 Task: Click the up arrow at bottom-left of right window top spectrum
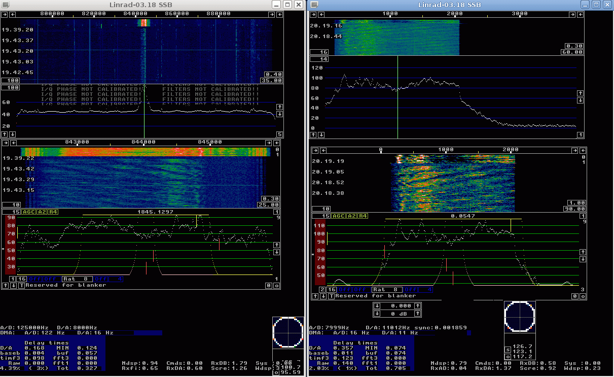point(314,134)
